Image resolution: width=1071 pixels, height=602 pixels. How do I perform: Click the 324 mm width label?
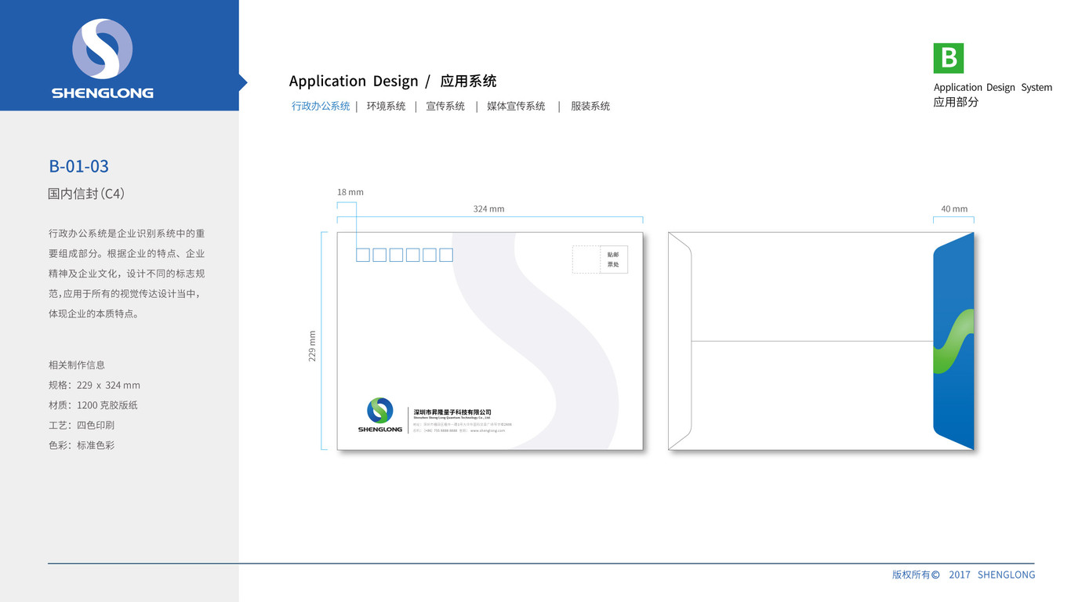click(x=489, y=209)
